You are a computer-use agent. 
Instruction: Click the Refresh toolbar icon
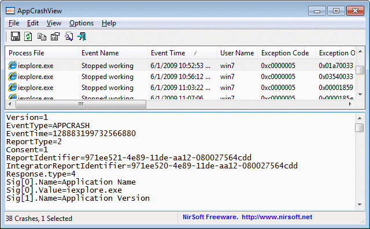pyautogui.click(x=28, y=36)
